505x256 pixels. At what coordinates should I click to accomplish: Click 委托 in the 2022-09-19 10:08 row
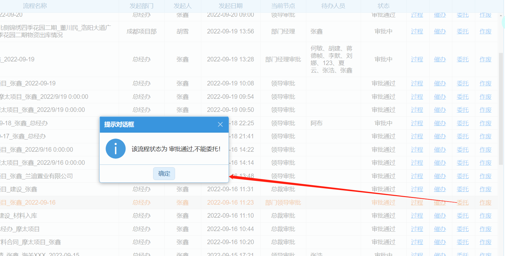tap(462, 83)
